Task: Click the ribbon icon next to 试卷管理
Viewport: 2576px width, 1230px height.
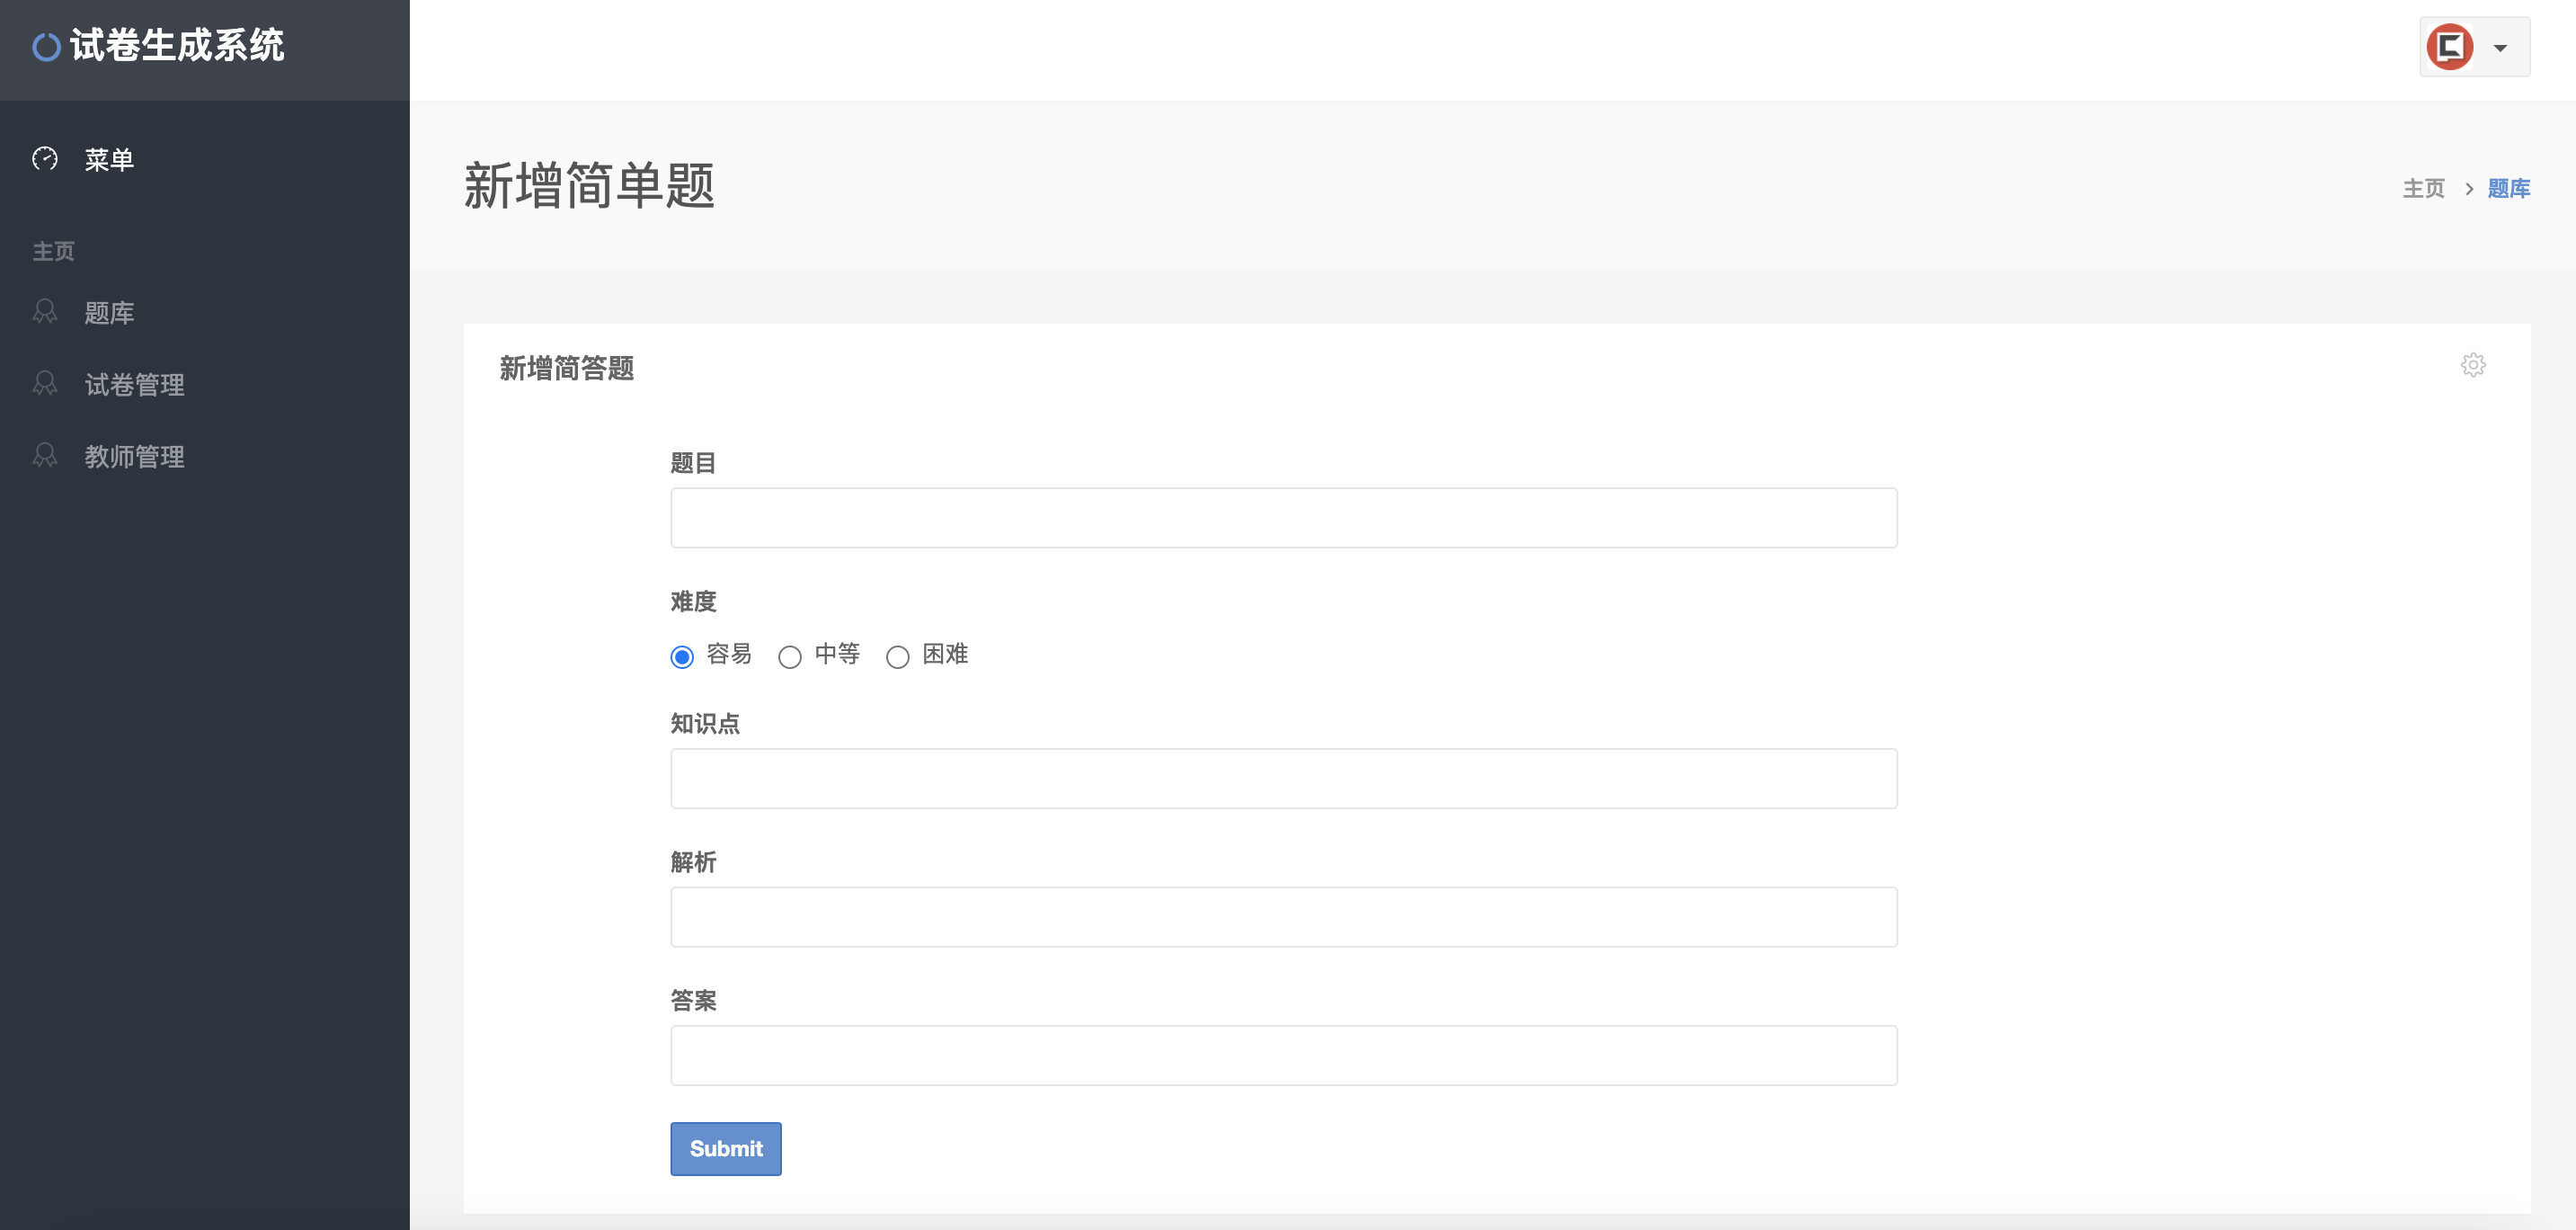Action: pyautogui.click(x=45, y=384)
